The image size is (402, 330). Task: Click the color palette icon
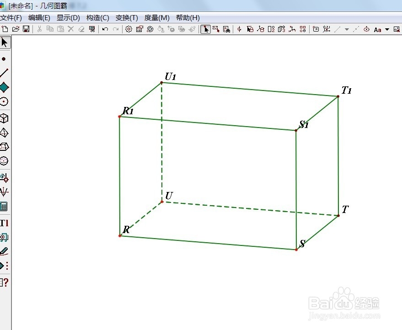150,29
